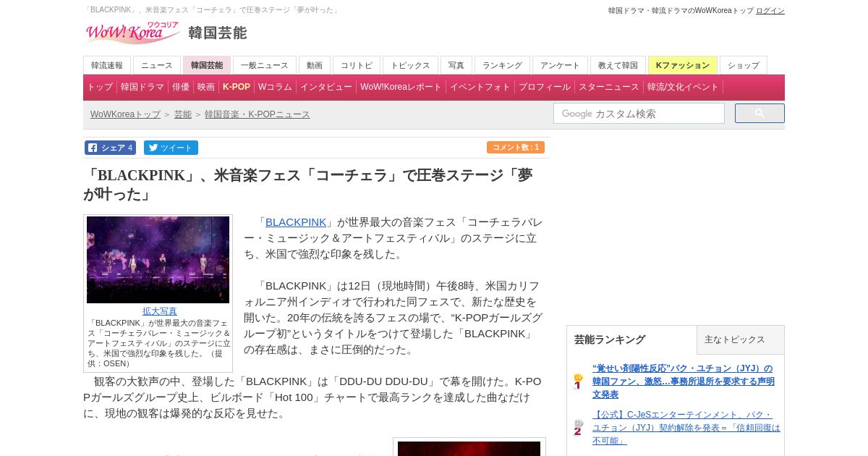Open the ショップ tab
The image size is (868, 456).
(744, 65)
